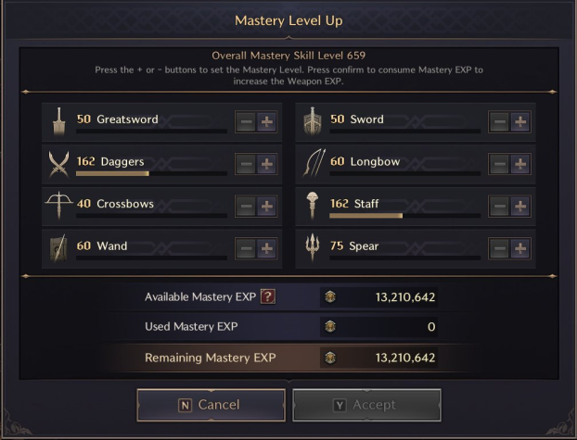The width and height of the screenshot is (577, 440).
Task: Decrease Longbow mastery level
Action: click(499, 164)
